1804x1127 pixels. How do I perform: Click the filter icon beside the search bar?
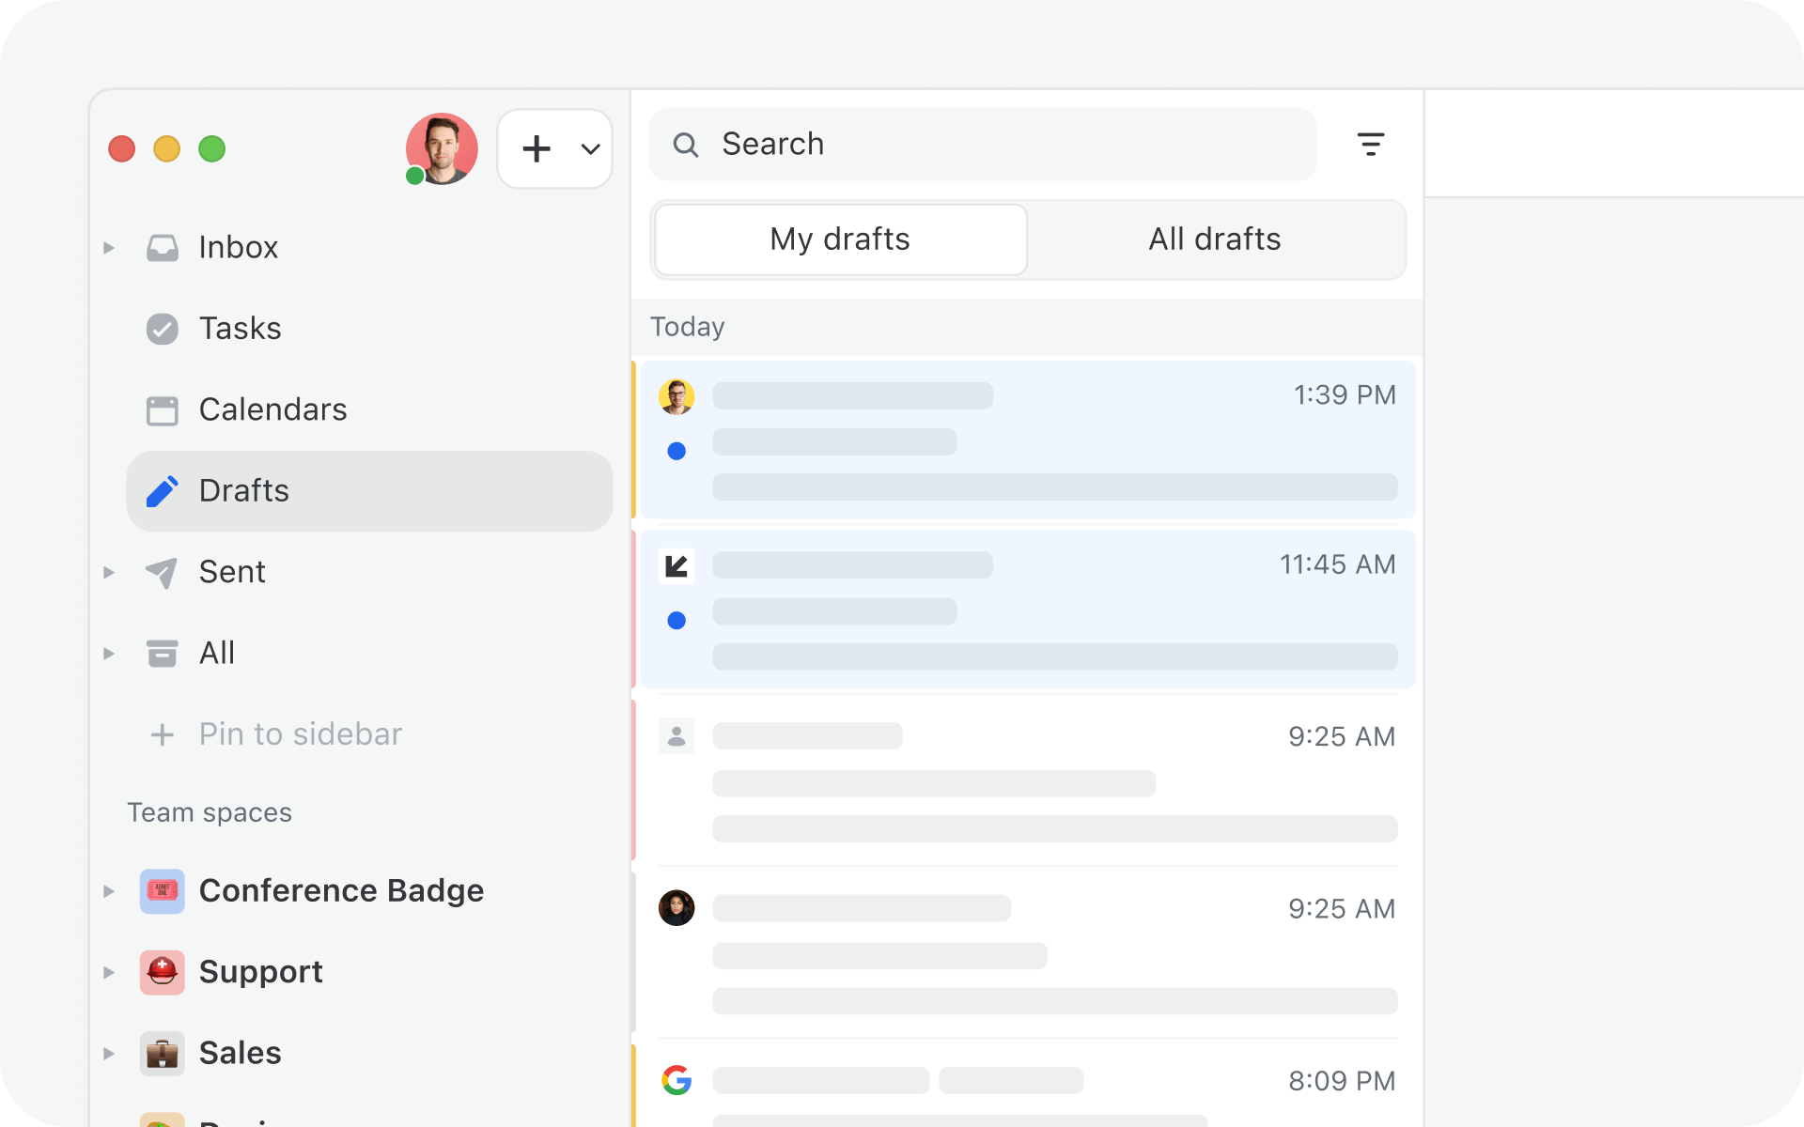(x=1370, y=144)
